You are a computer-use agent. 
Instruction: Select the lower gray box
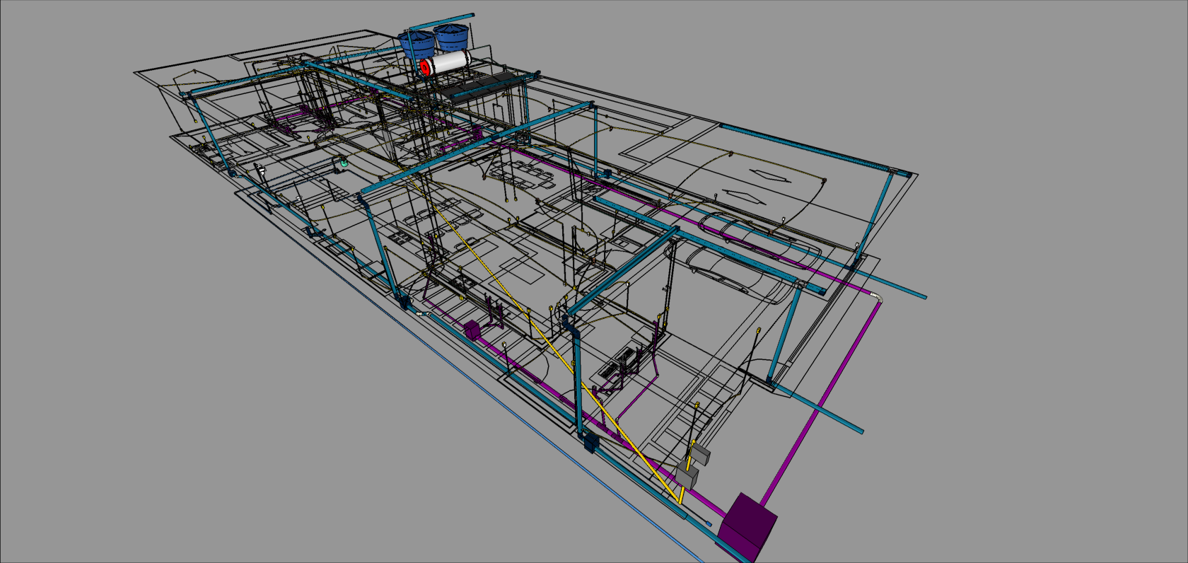687,476
